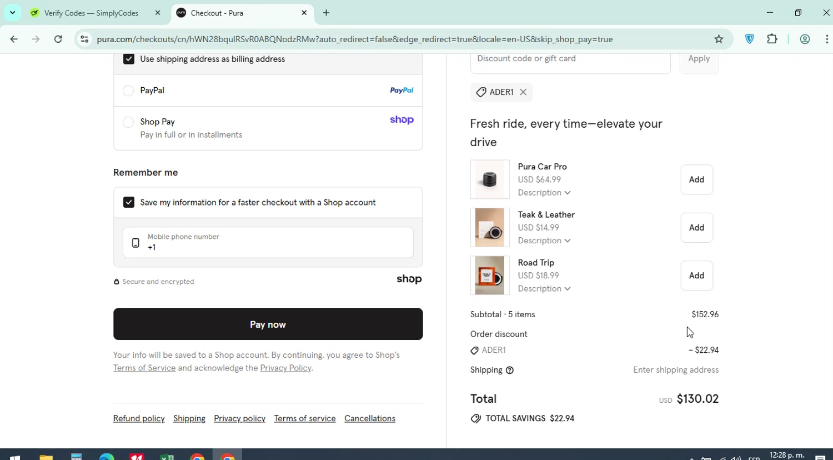Click the browser forward arrow
This screenshot has height=460, width=833.
click(x=36, y=39)
